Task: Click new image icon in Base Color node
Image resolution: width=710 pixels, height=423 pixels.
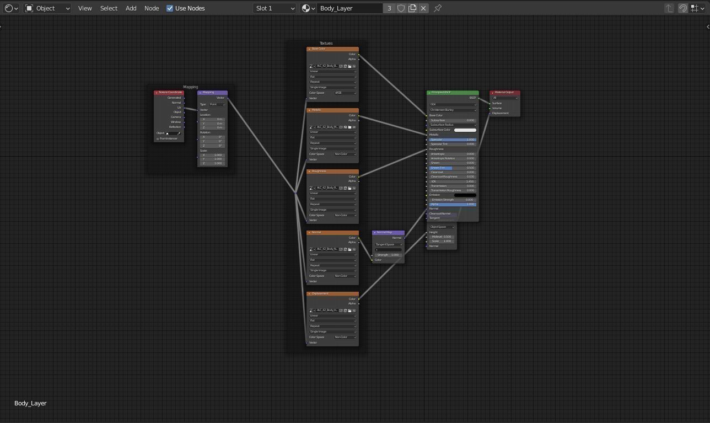Action: (x=345, y=66)
